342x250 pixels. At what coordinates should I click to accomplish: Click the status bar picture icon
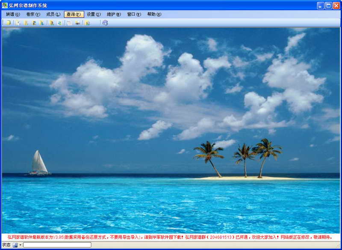[x=15, y=246]
